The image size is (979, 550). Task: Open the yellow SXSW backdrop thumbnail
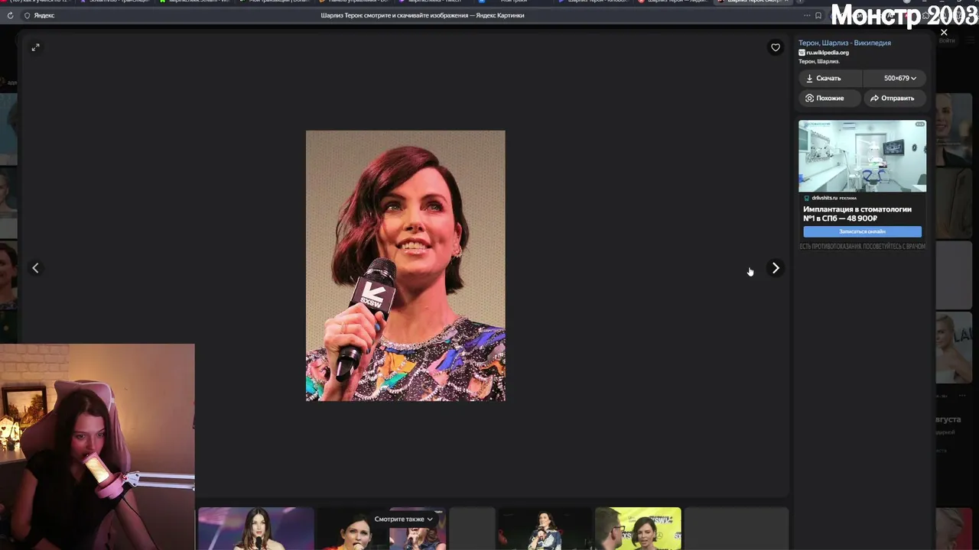click(x=638, y=529)
